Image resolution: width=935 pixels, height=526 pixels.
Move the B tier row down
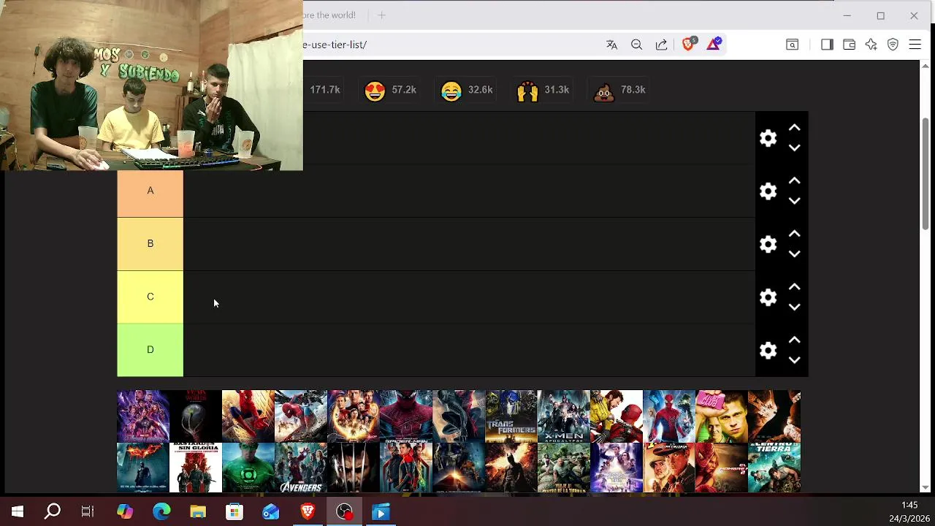point(795,254)
